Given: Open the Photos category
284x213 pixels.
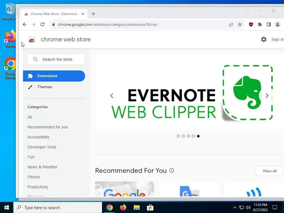Looking at the screenshot, I should click(x=34, y=177).
